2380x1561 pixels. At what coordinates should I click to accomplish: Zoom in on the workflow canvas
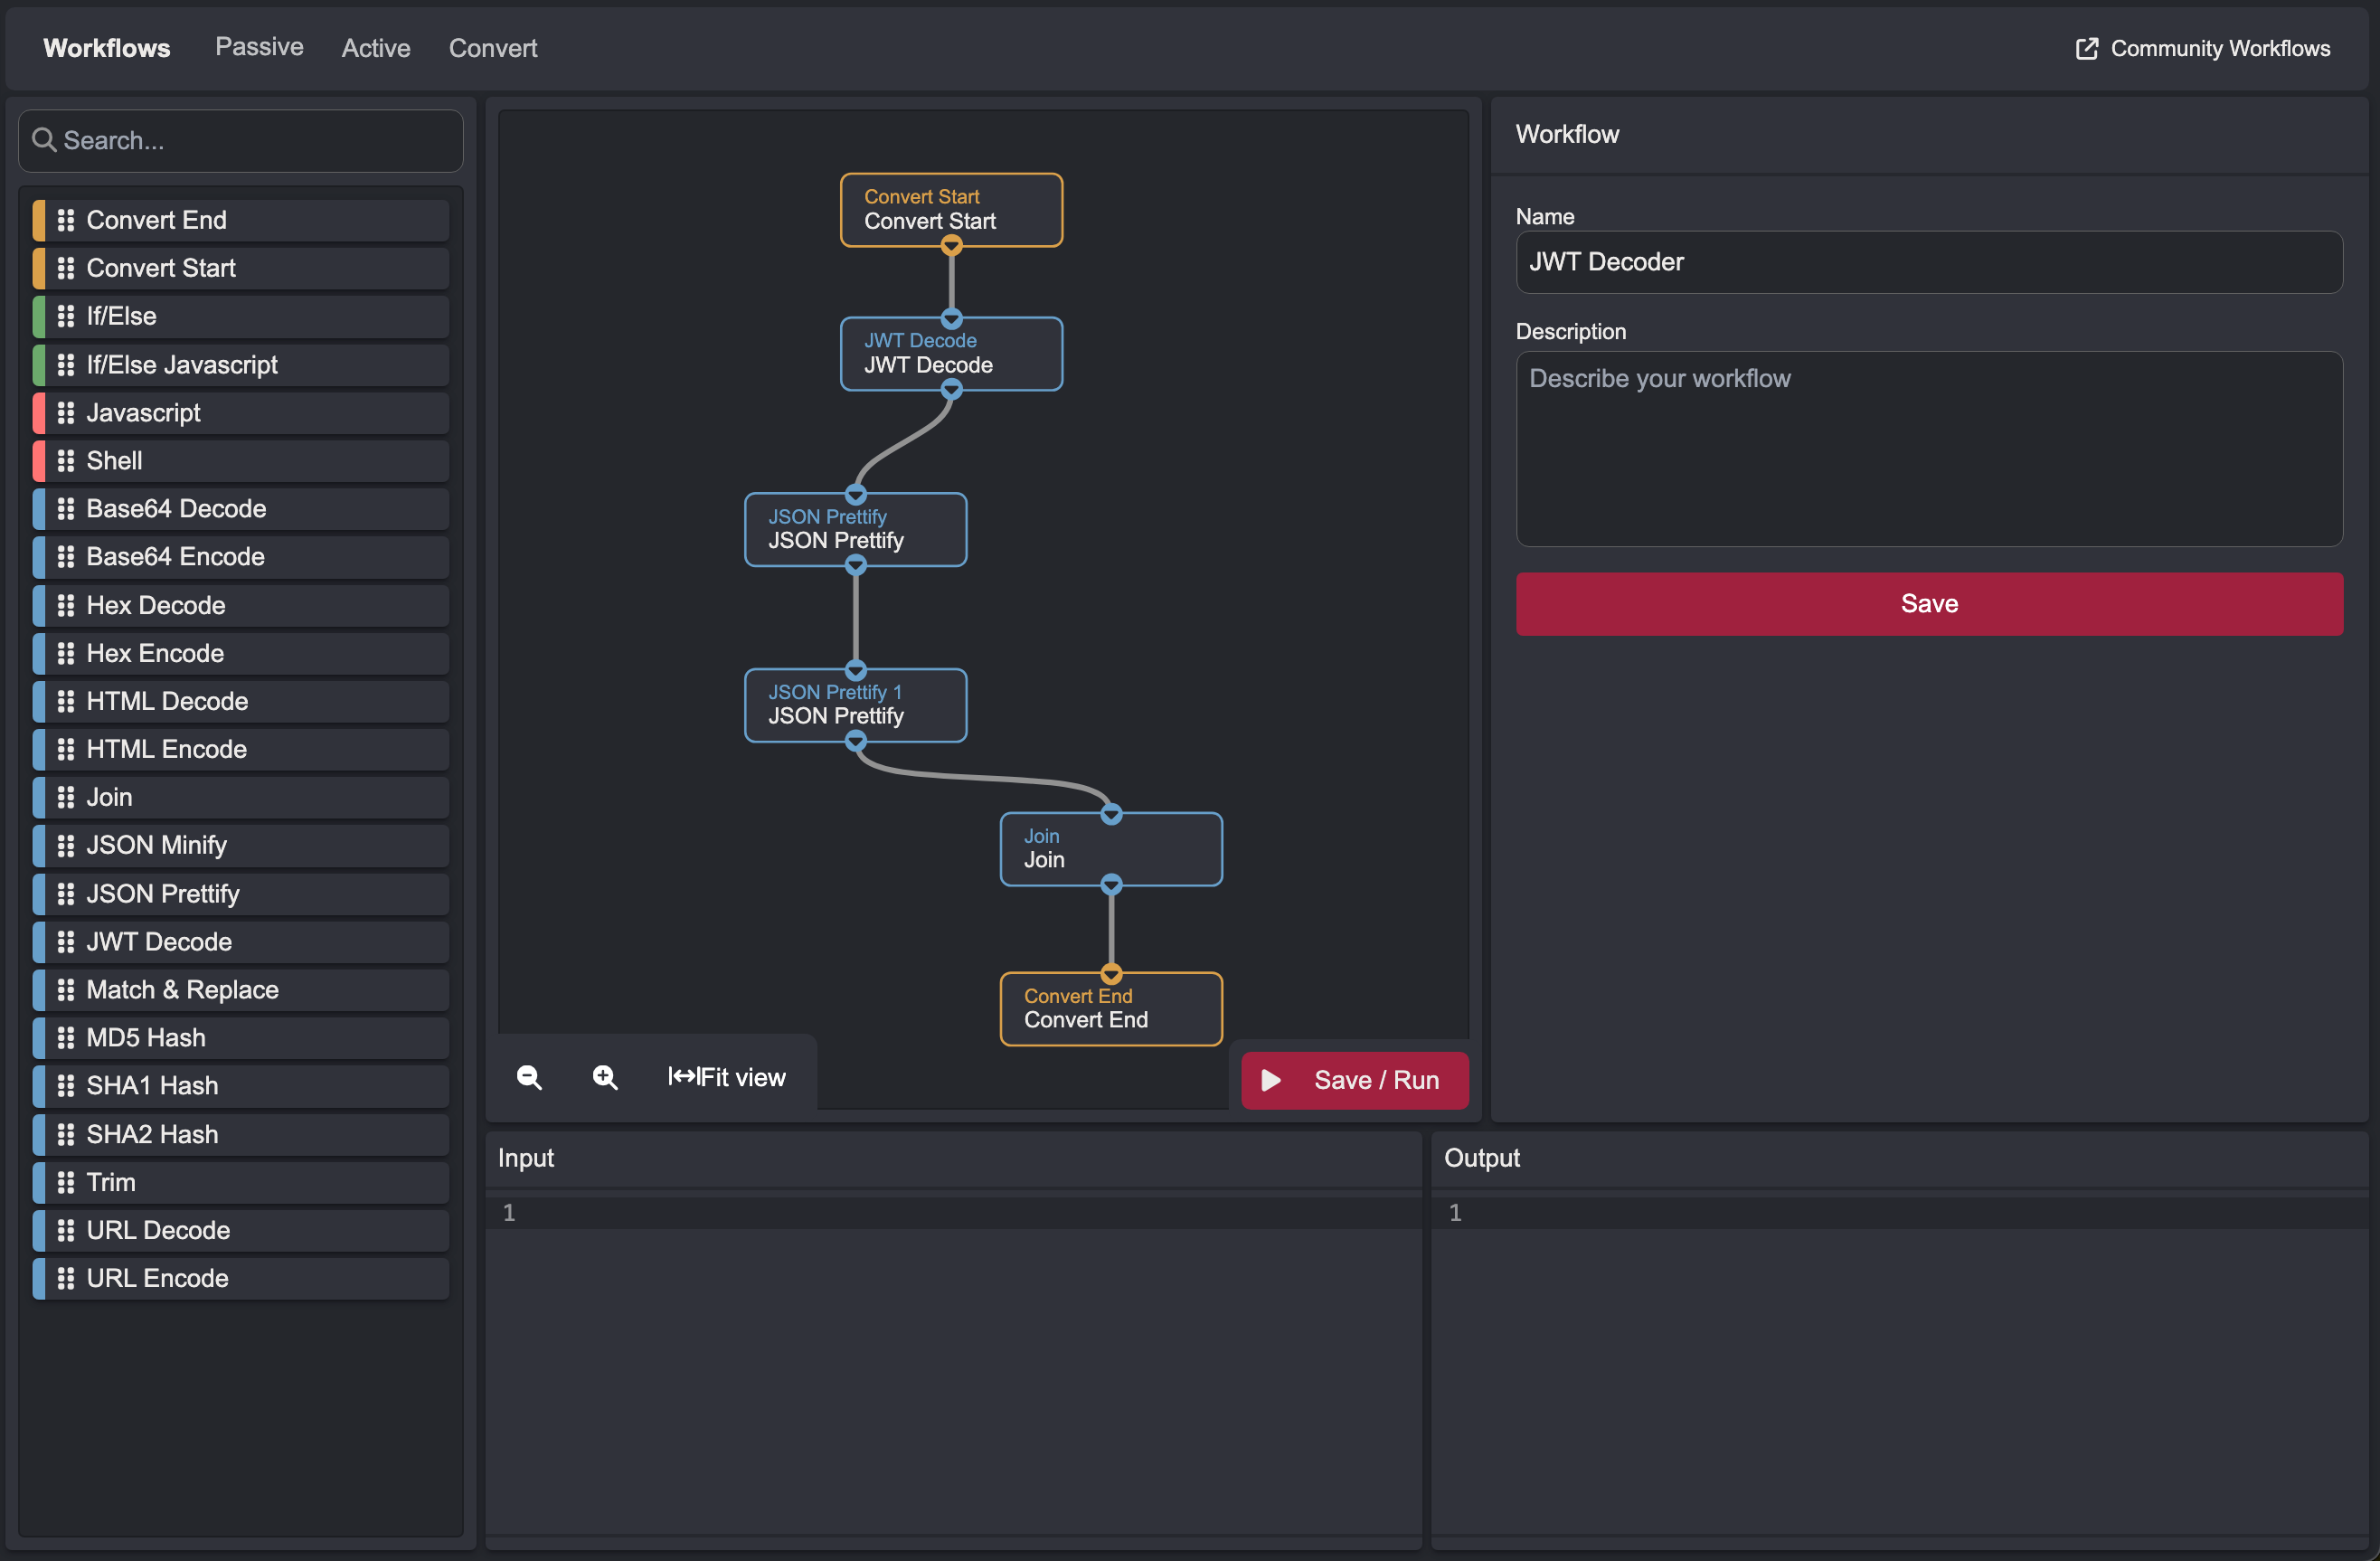pyautogui.click(x=605, y=1077)
